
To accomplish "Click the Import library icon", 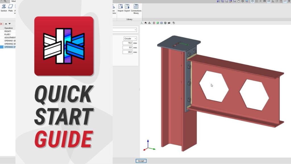I will [x=120, y=8].
